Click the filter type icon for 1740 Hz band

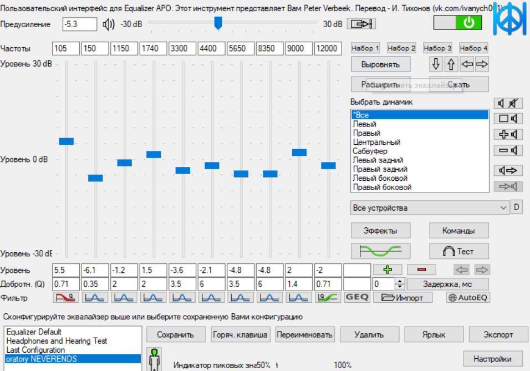point(153,298)
